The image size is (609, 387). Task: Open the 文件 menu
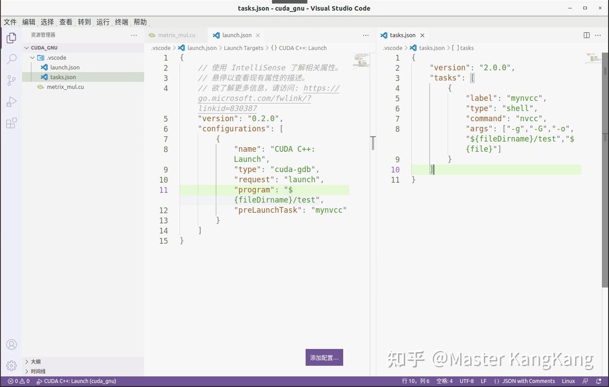click(10, 22)
